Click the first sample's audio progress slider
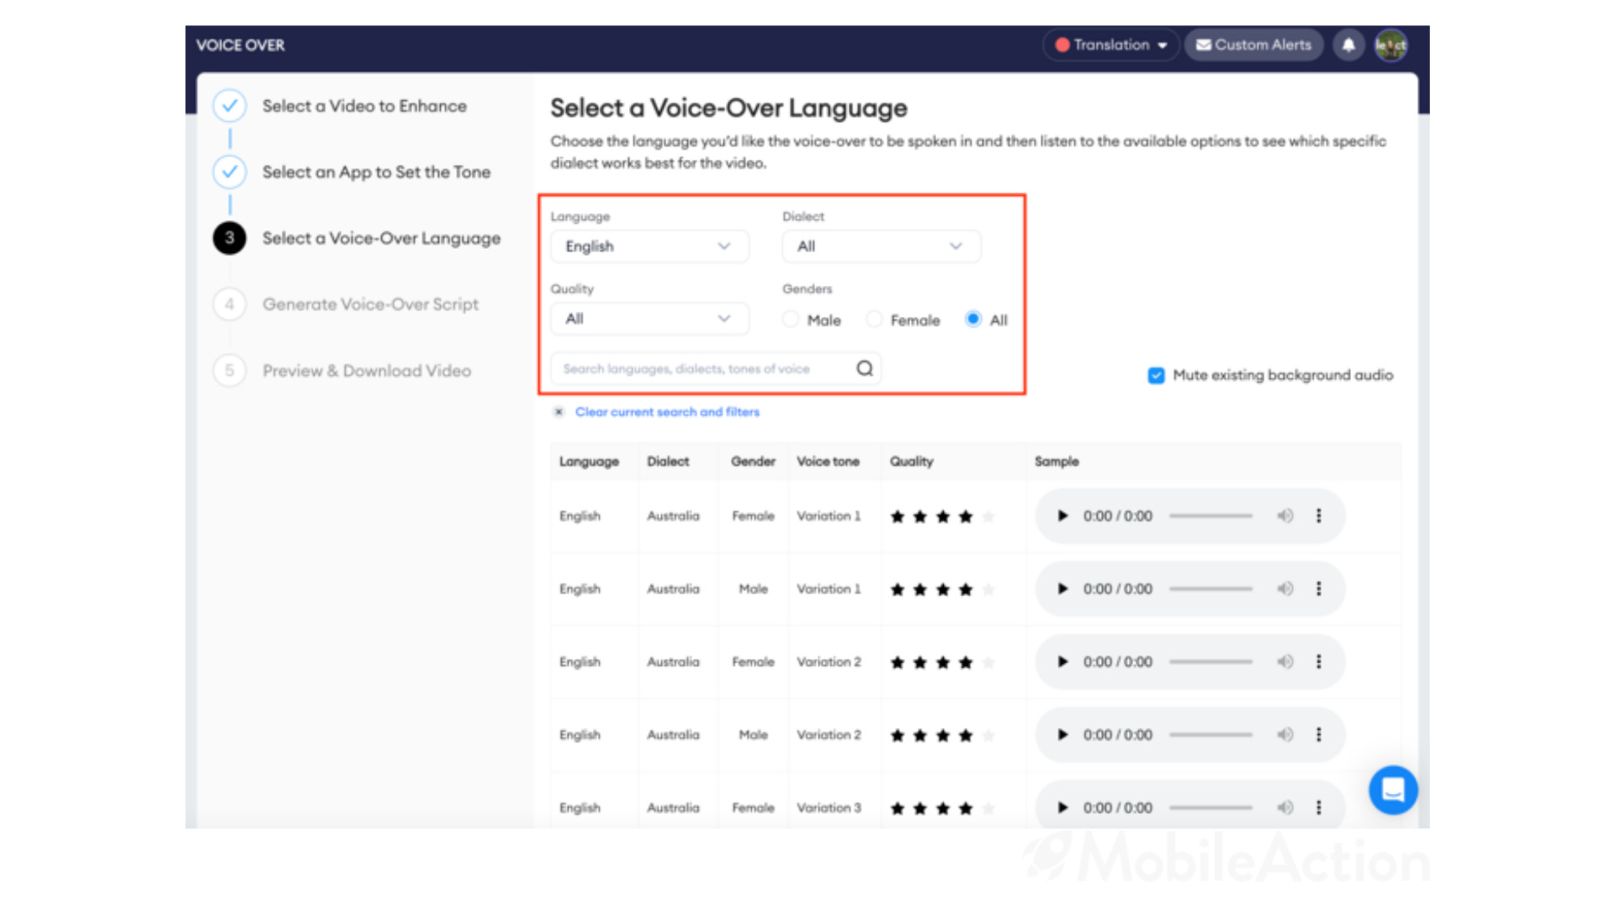The image size is (1615, 908). [1210, 516]
